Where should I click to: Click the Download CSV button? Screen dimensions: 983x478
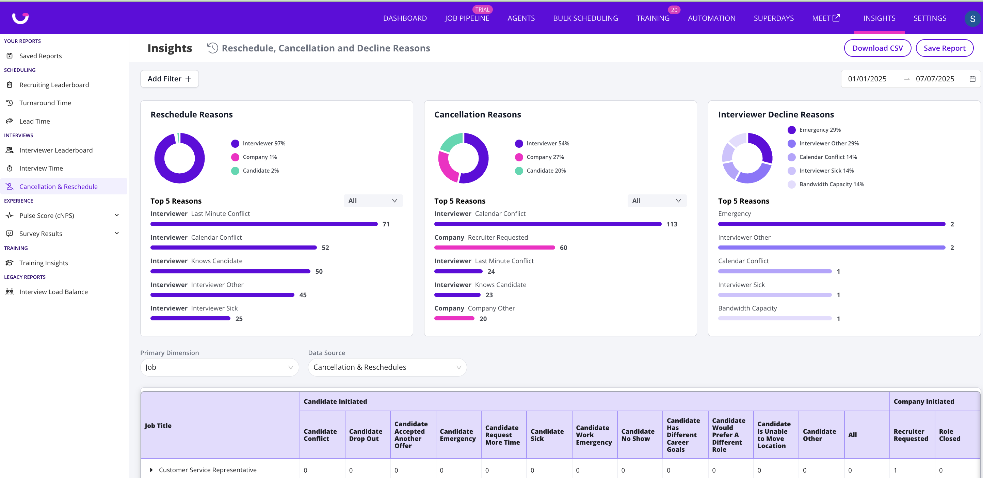coord(877,48)
